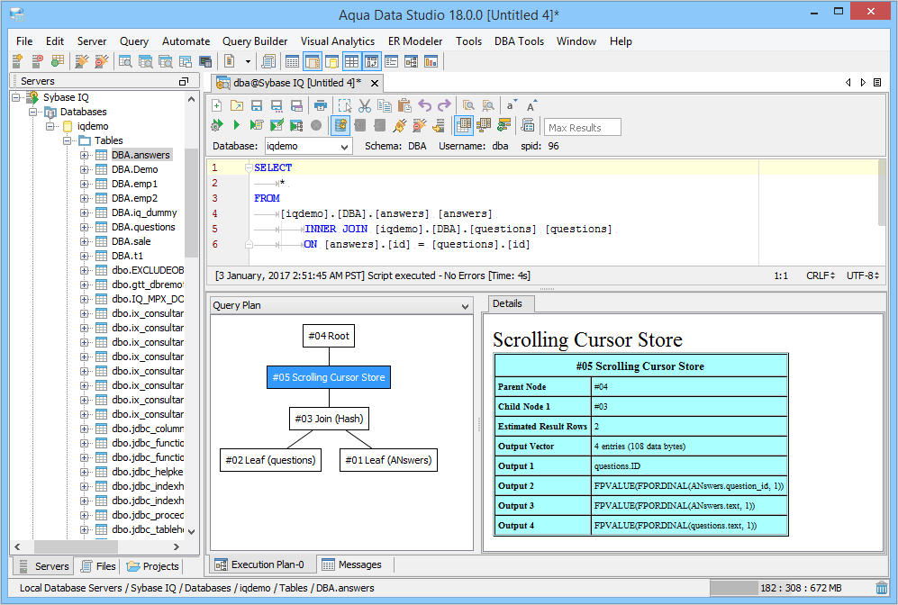Toggle the auto-commit database icon

[x=340, y=125]
